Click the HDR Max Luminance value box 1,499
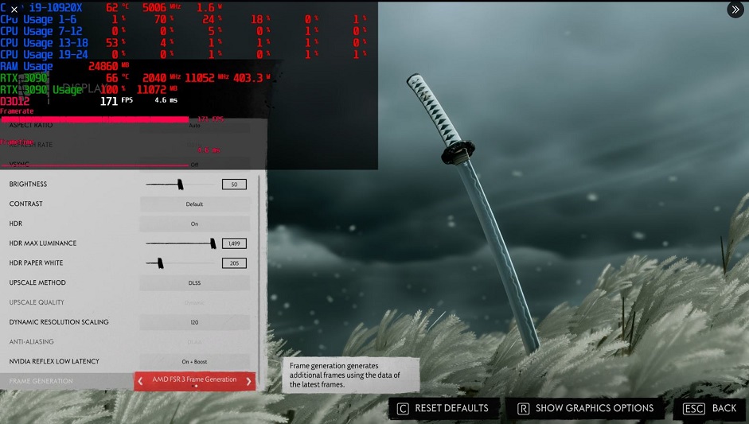The height and width of the screenshot is (424, 749). click(x=234, y=243)
